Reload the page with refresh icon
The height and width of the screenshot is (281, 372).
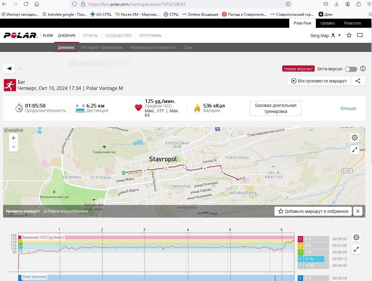(26, 4)
